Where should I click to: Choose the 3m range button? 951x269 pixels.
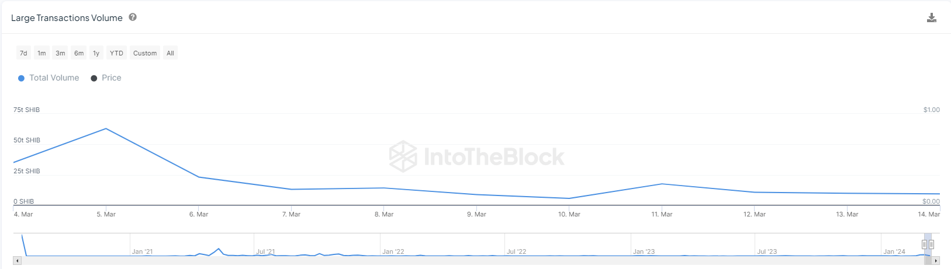[60, 53]
